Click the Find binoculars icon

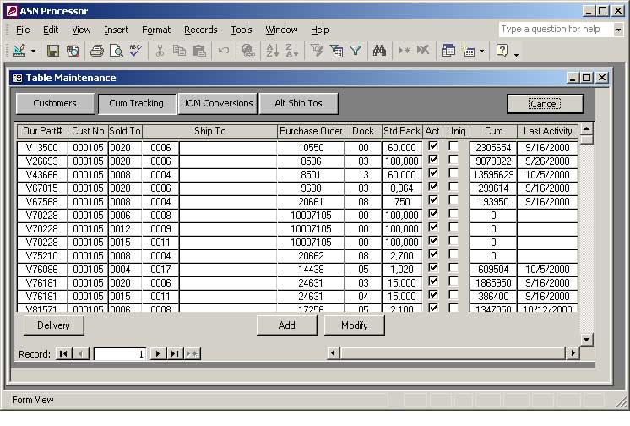pos(379,51)
